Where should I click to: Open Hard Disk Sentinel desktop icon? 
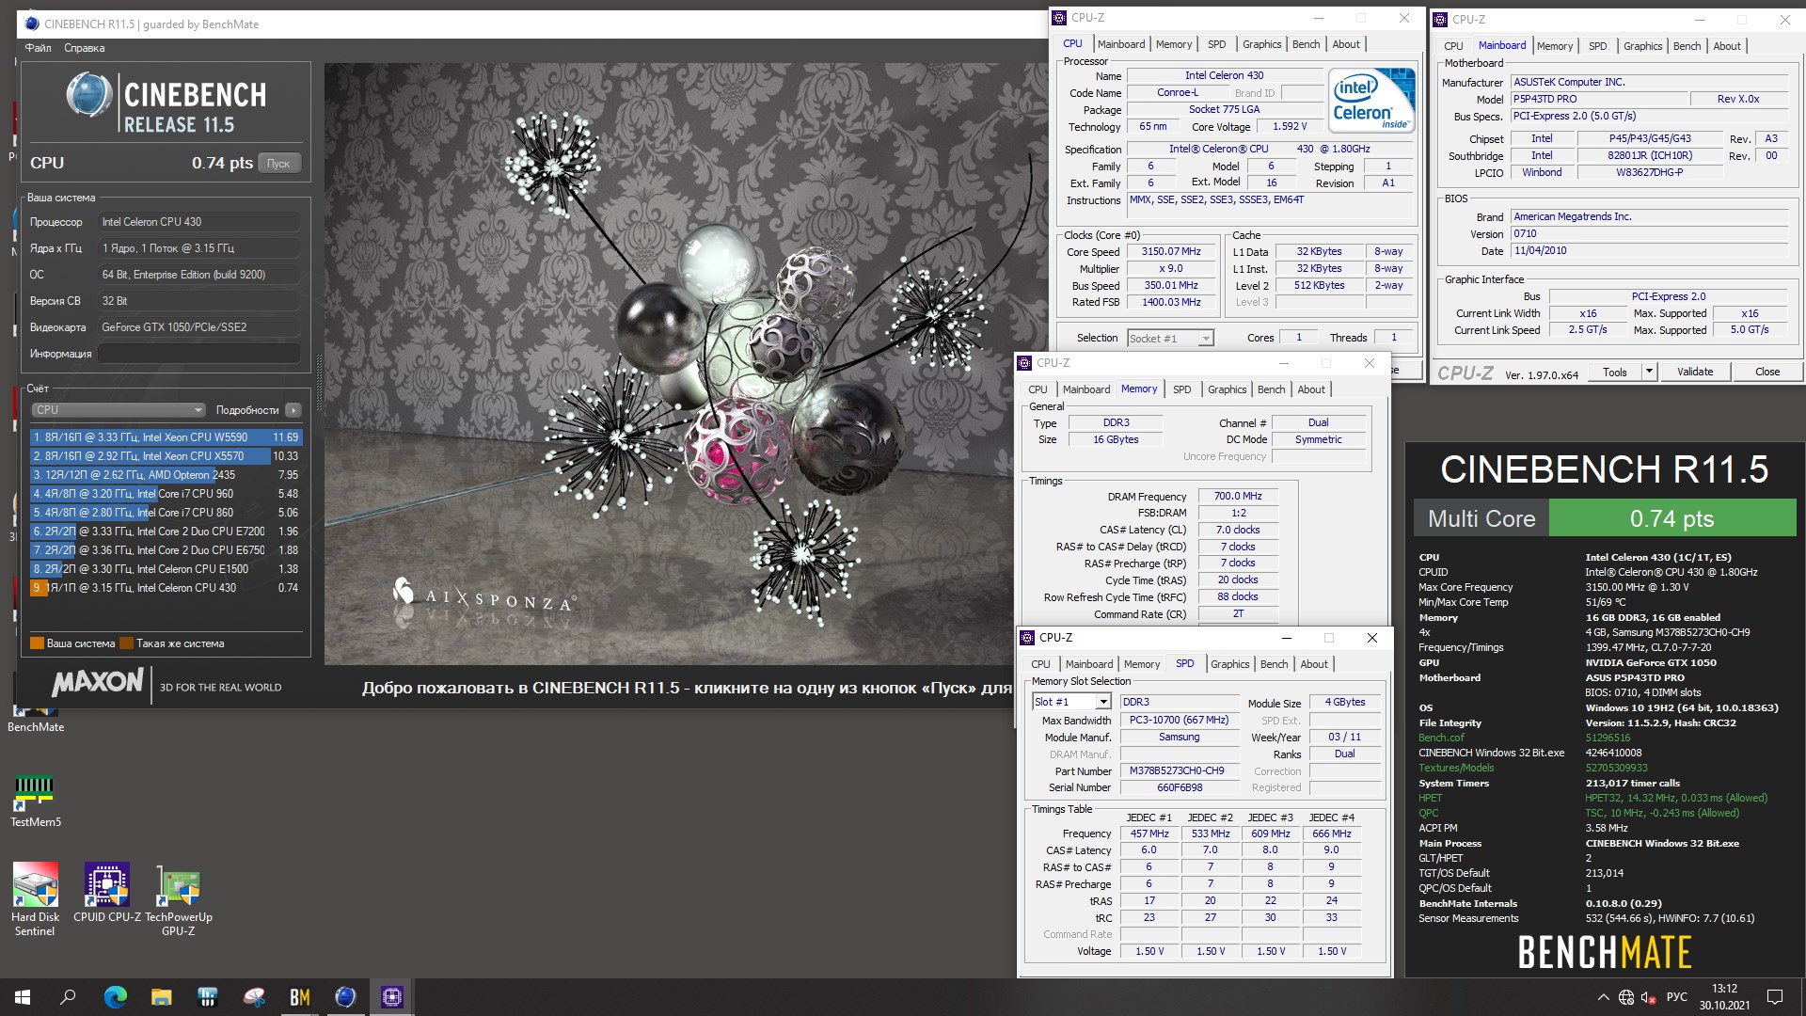35,898
